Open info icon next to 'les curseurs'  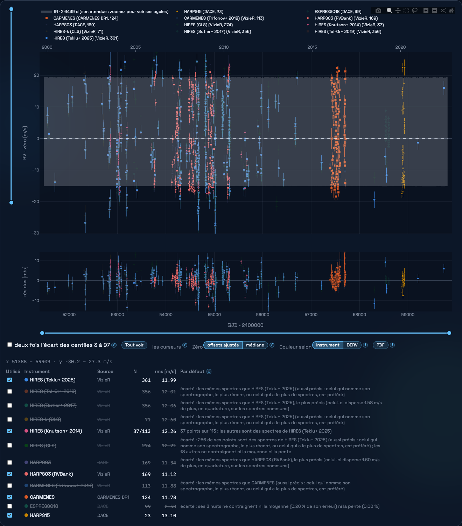click(x=185, y=345)
